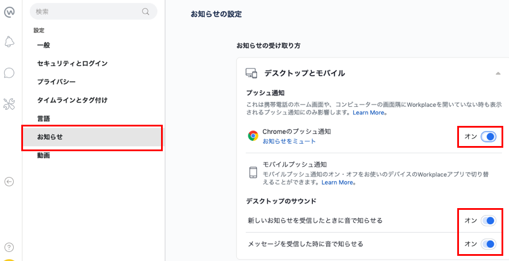
Task: Click the デスクトップとモバイル heading
Action: click(x=304, y=74)
